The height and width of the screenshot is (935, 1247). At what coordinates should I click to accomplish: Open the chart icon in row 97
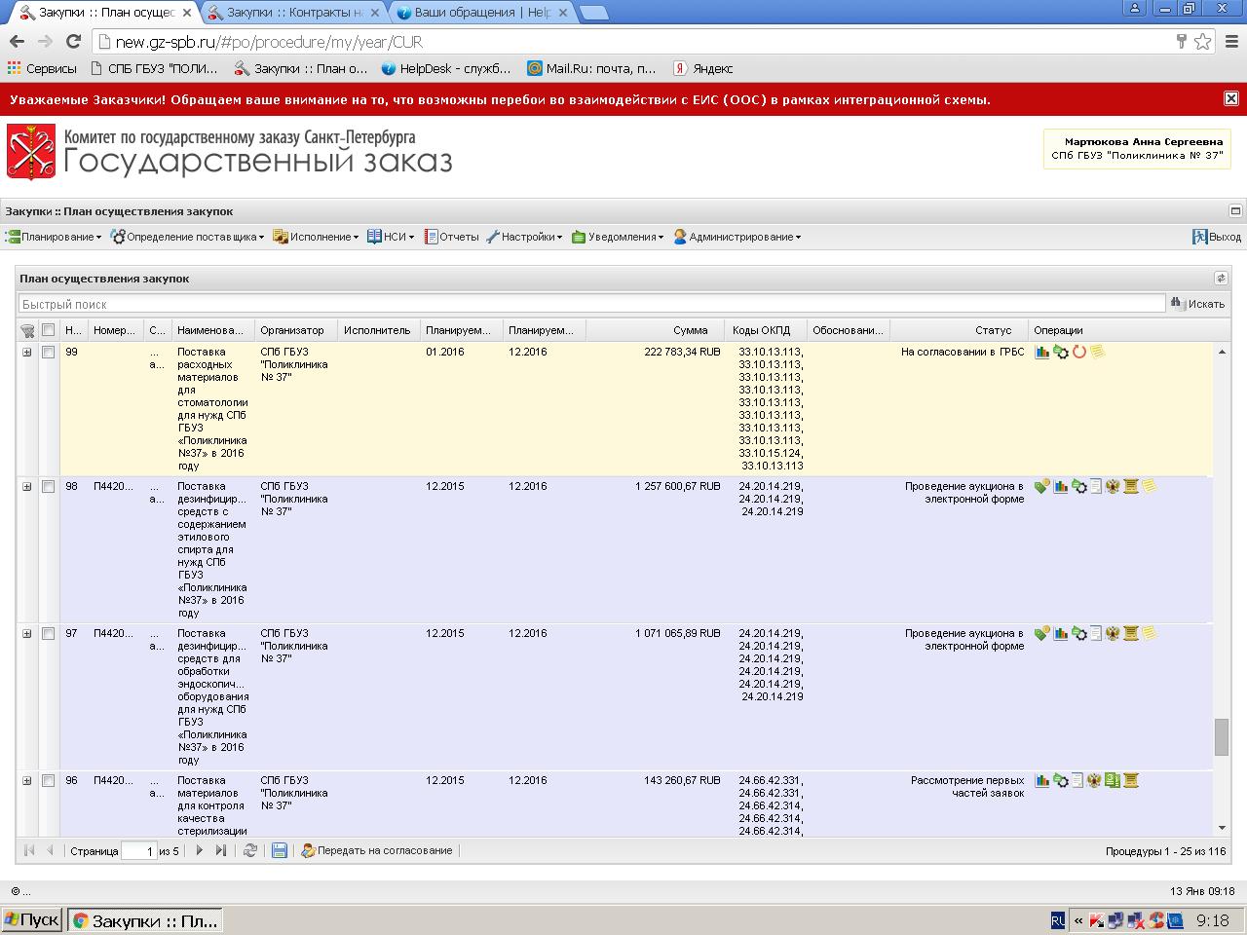1061,633
